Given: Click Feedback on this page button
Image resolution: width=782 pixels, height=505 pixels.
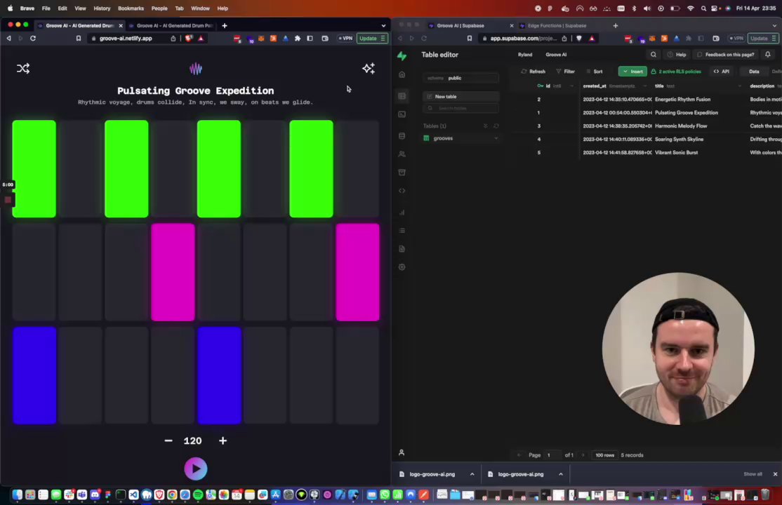Looking at the screenshot, I should [726, 55].
